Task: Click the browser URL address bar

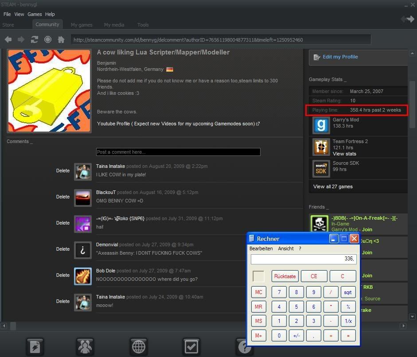Action: coord(221,40)
